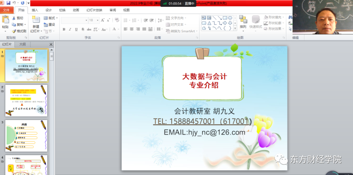Open the 切换 (Transitions) tab
This screenshot has width=353, height=175.
tap(62, 10)
